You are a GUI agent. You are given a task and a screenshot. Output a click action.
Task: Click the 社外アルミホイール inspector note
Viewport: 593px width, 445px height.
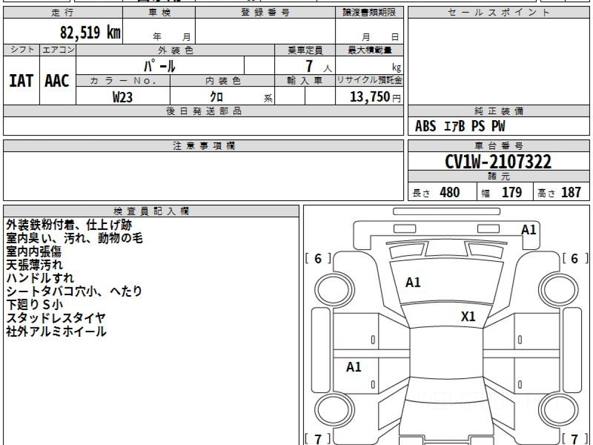tap(56, 331)
